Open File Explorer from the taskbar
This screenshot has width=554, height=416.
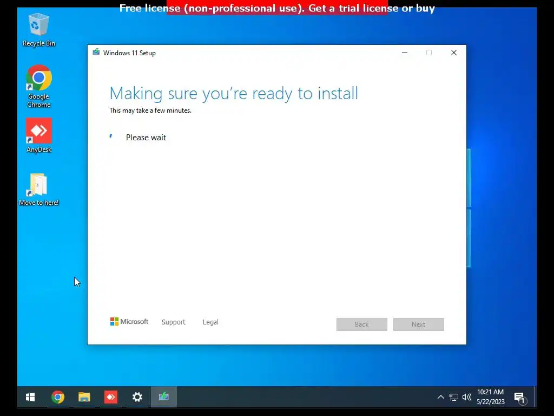tap(84, 397)
